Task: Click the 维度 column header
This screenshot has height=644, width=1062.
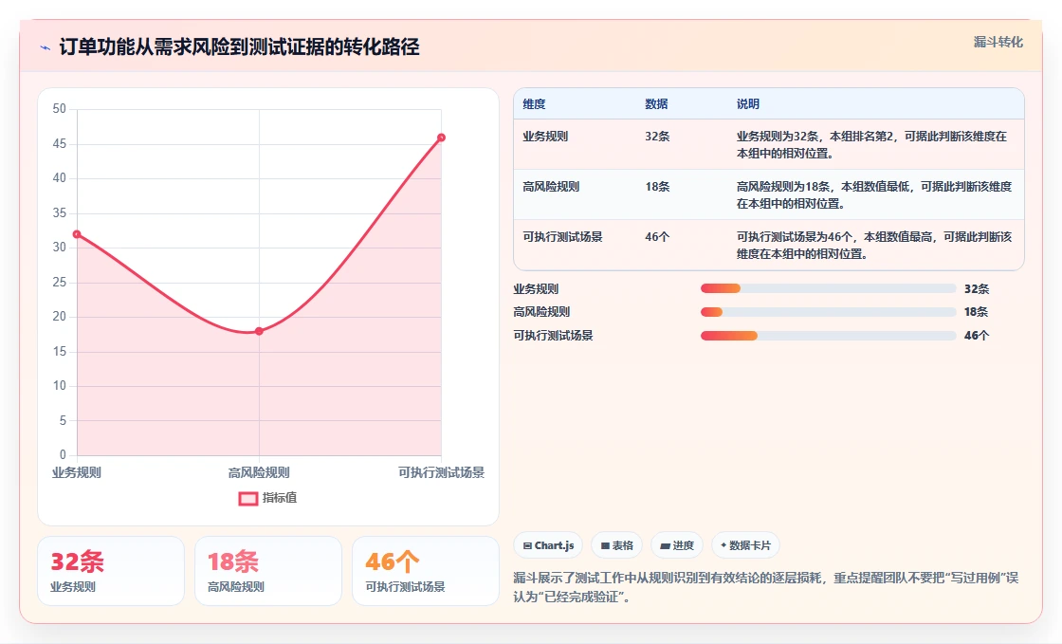Action: 534,103
